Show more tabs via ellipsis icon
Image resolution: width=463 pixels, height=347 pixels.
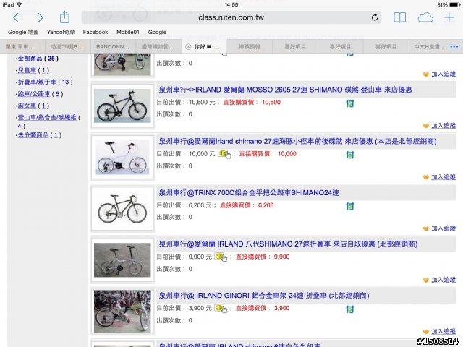[454, 46]
